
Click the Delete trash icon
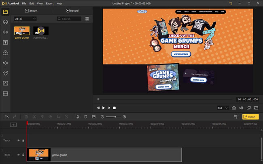point(26,117)
